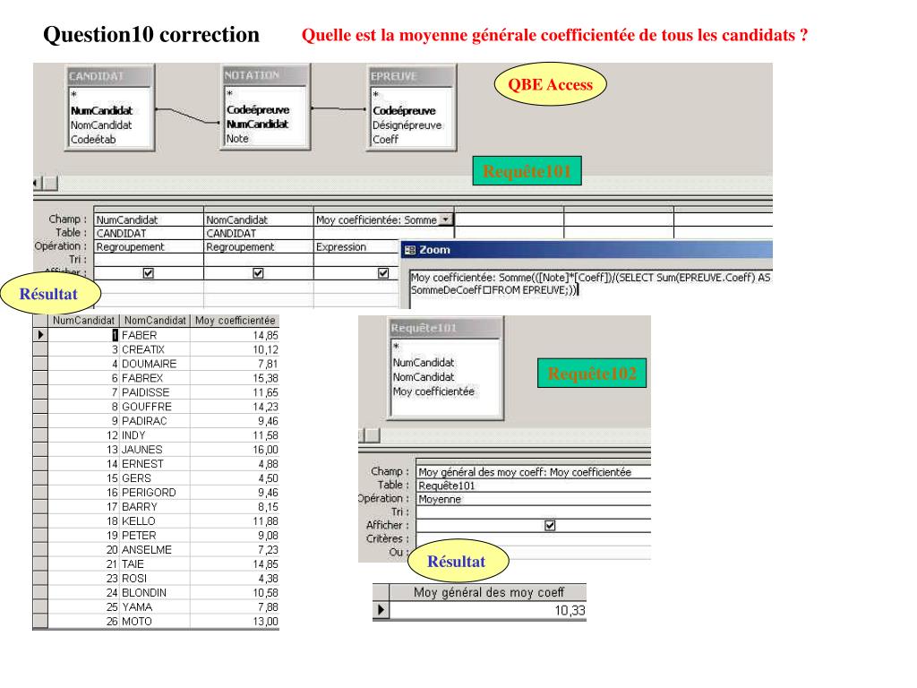Viewport: 917px width, 688px height.
Task: Click the scroll left arrow under CANDIDAT table pane
Action: click(38, 183)
